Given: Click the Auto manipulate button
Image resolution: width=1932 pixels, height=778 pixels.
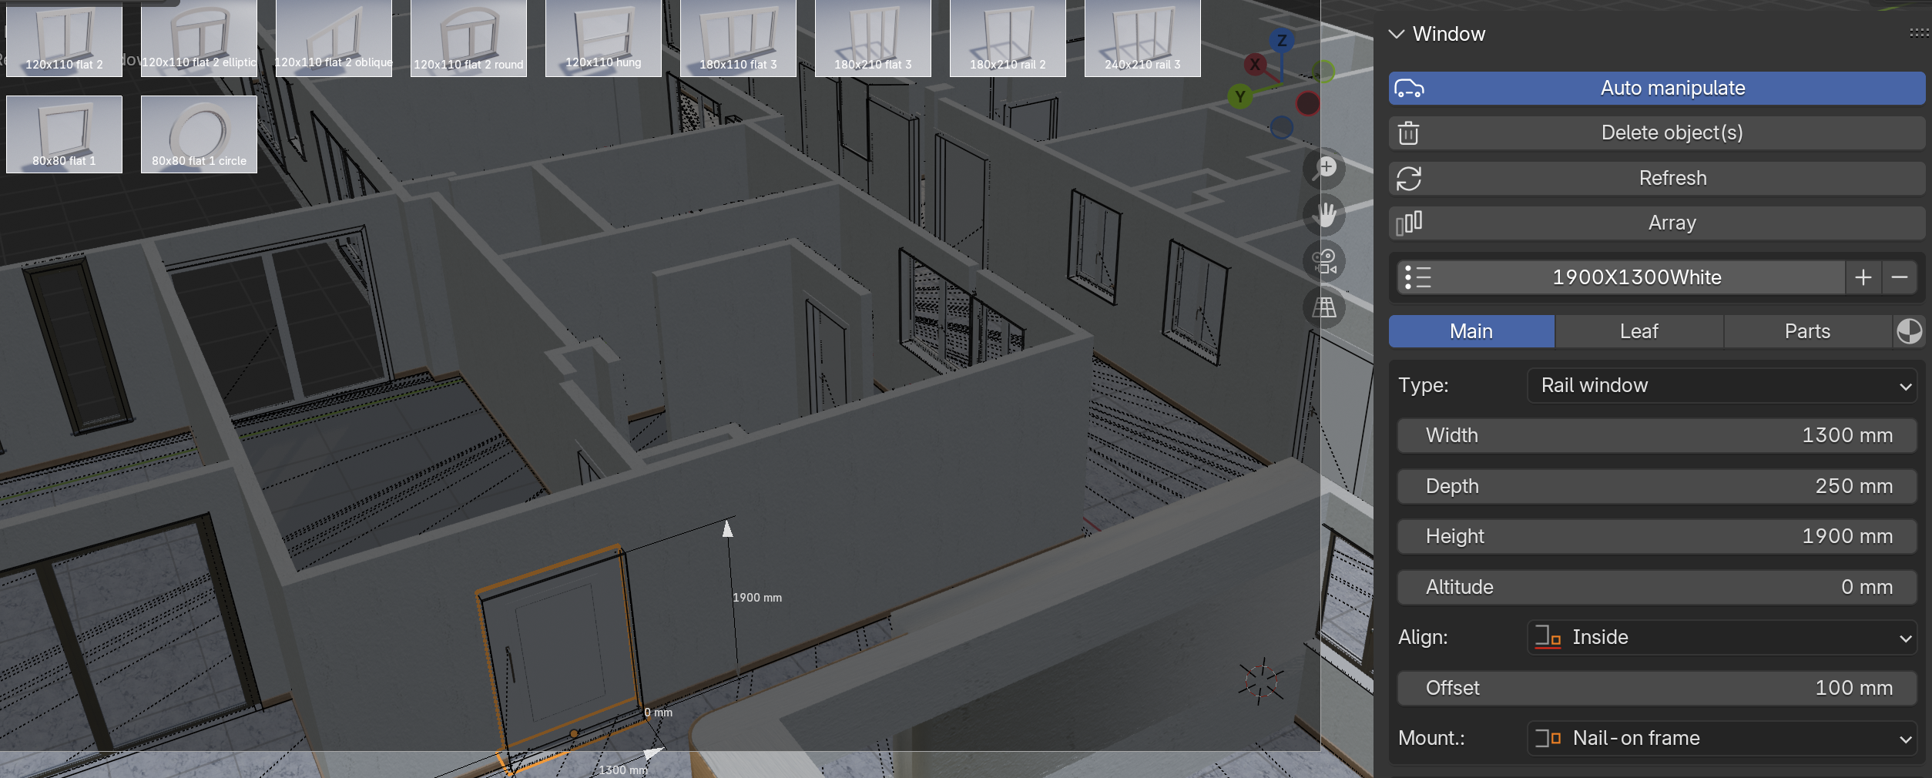Looking at the screenshot, I should pos(1656,89).
